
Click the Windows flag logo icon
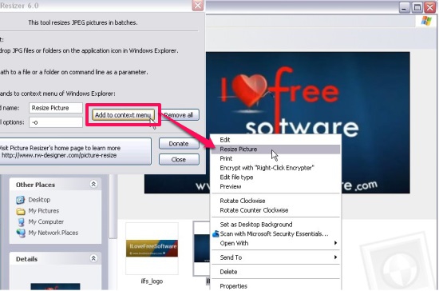pyautogui.click(x=426, y=21)
